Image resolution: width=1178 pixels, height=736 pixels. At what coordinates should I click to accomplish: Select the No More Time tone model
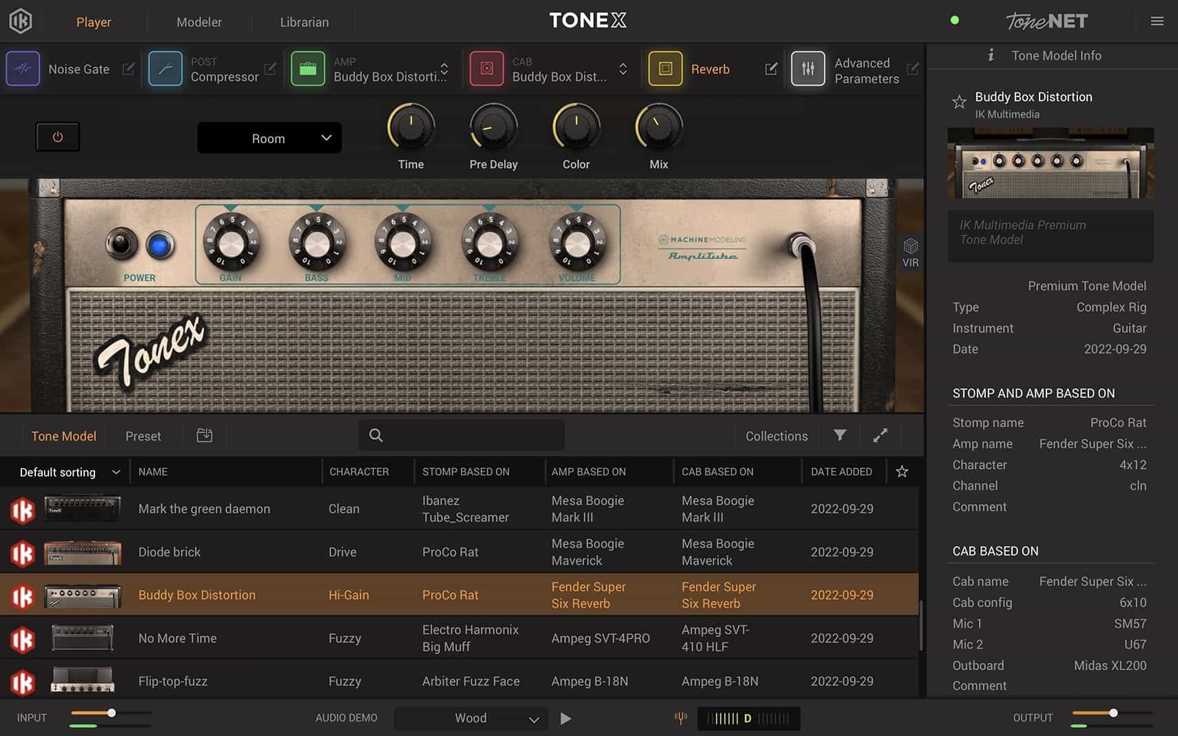tap(459, 638)
